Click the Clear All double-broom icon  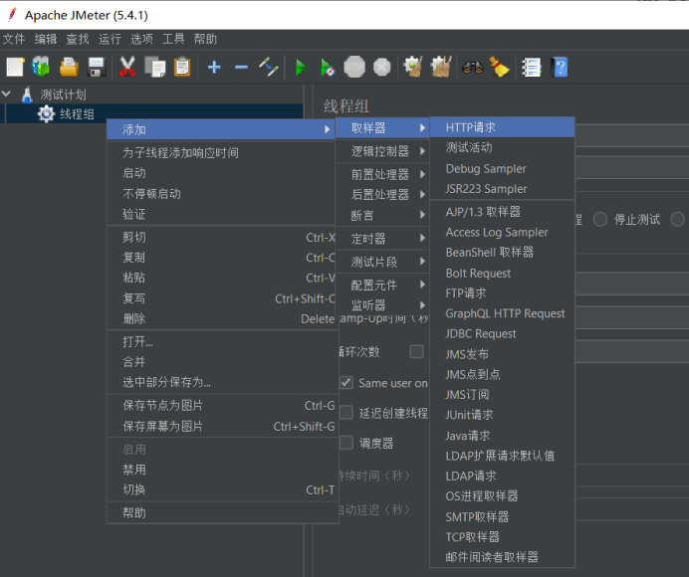pos(441,68)
